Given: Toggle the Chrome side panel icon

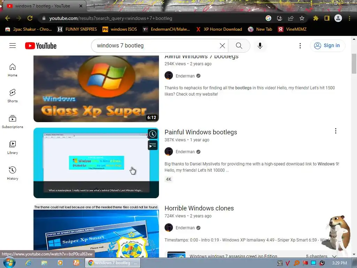Looking at the screenshot, I should (x=327, y=18).
